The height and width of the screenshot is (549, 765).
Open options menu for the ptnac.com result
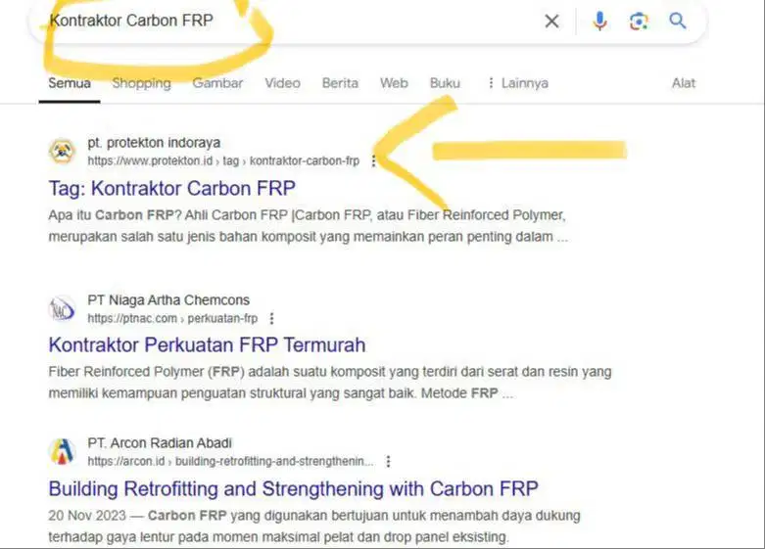point(271,318)
